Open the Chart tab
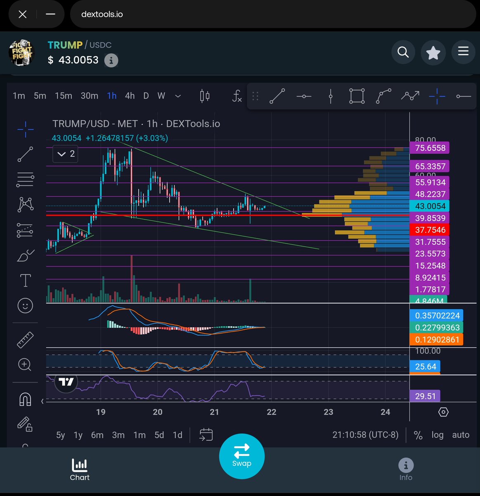 (80, 470)
